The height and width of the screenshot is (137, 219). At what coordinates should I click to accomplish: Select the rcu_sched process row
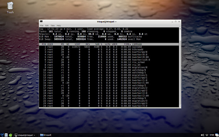click(109, 62)
